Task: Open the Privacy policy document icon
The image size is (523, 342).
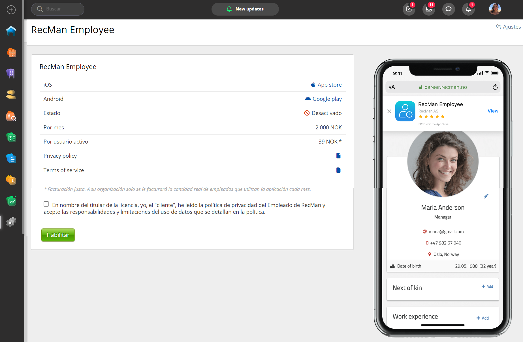Action: [338, 156]
